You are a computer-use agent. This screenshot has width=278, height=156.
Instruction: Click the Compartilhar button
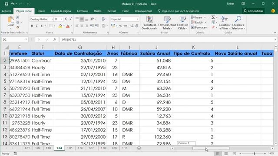(253, 11)
